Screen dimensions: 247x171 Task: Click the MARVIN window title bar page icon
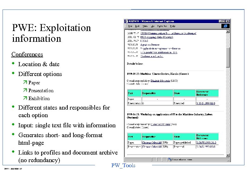coord(126,21)
